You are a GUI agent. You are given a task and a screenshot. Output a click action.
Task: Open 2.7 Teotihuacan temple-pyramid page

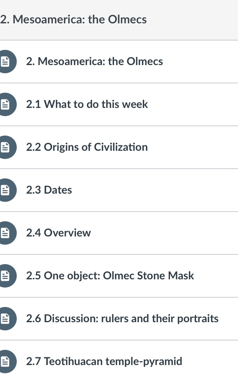[x=104, y=362]
